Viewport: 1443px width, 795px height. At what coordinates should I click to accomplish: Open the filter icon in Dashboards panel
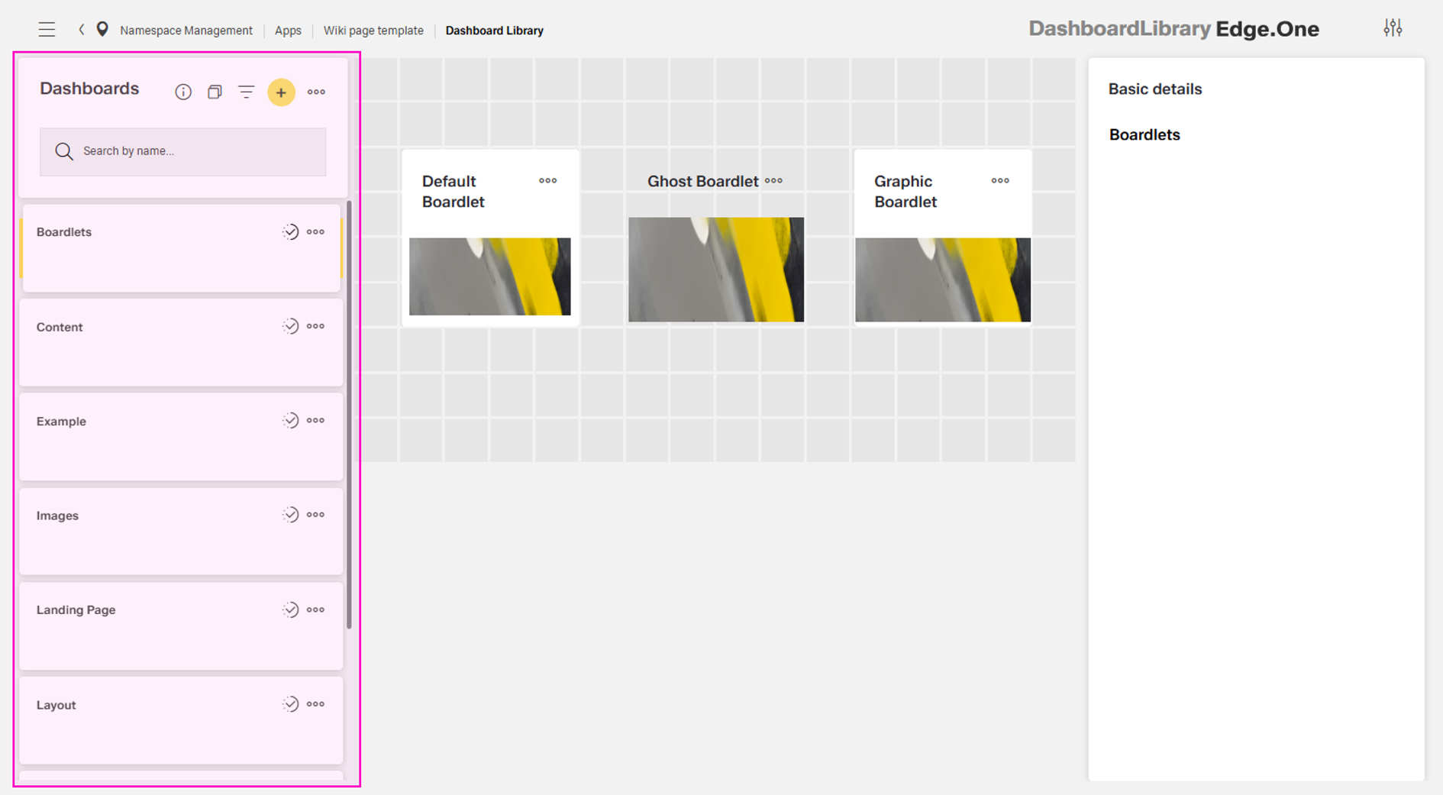[246, 92]
